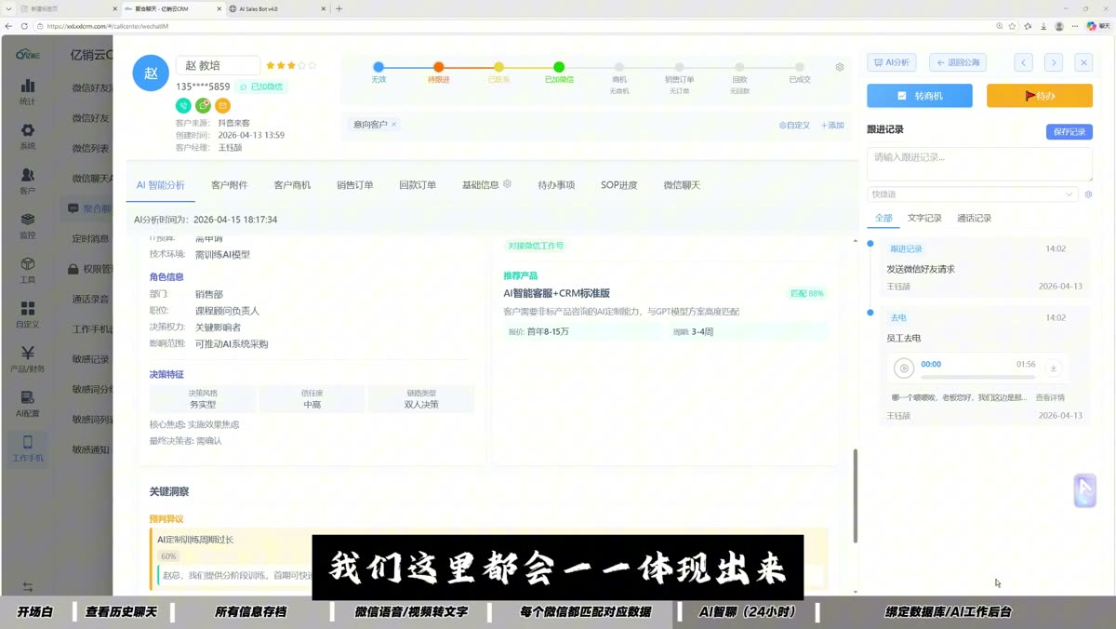Open quick-phrase settings gear beside 快捷语 dropdown

click(1088, 194)
